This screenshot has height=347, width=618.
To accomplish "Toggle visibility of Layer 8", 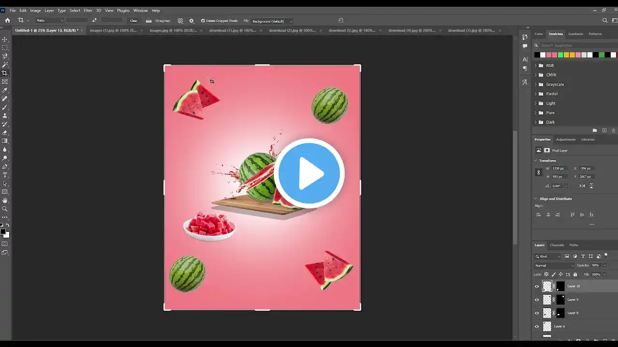I will [x=536, y=313].
